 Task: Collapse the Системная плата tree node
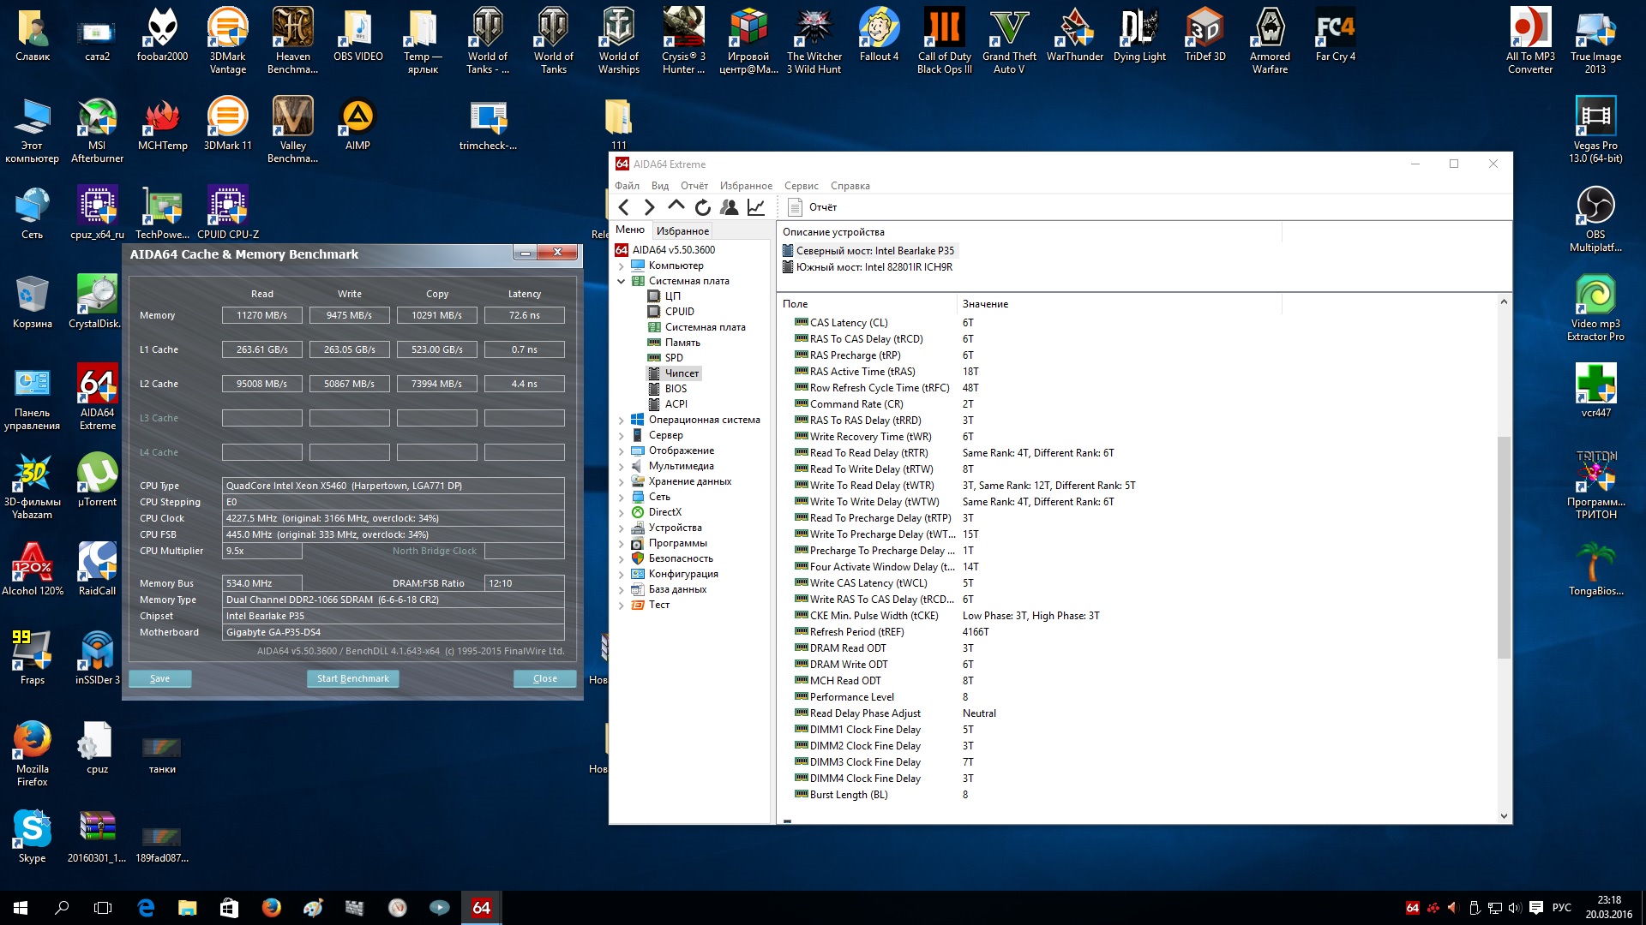(622, 281)
